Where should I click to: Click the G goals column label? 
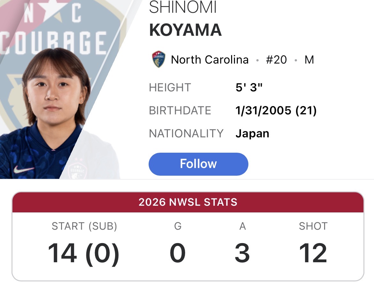tap(178, 226)
